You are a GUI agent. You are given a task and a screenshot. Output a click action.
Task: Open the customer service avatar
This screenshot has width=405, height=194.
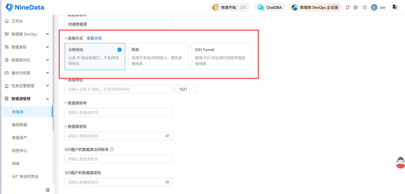pyautogui.click(x=400, y=162)
